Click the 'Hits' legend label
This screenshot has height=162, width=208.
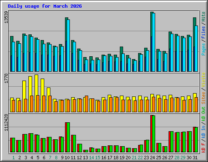tap(204, 17)
